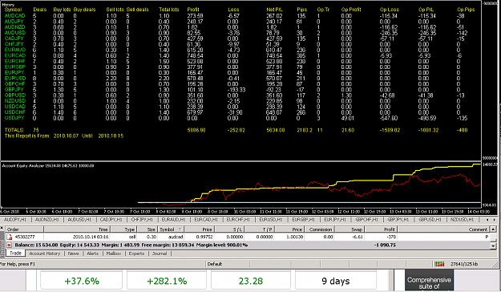The height and width of the screenshot is (292, 501).
Task: Switch to EURUSD,H1 chart tab
Action: click(271, 220)
